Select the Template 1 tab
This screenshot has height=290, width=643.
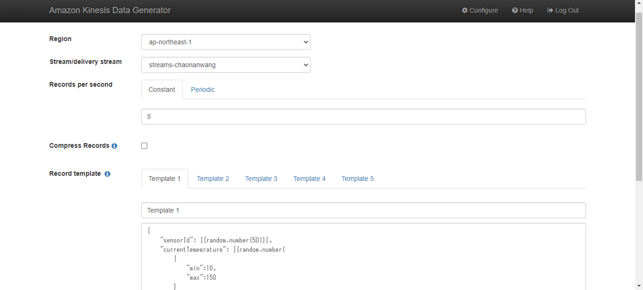pyautogui.click(x=164, y=179)
